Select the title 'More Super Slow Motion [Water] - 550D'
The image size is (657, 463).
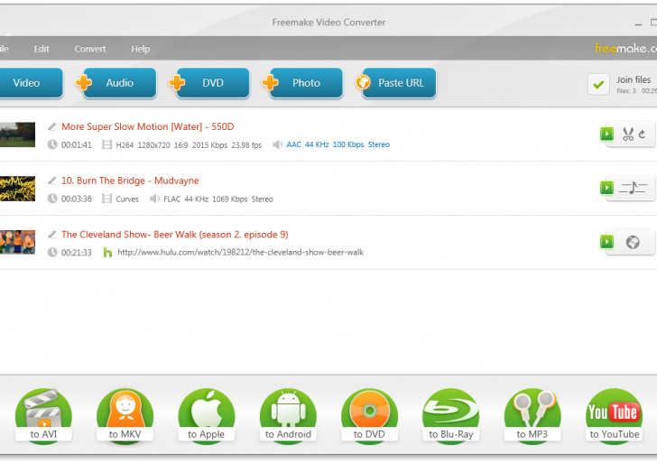(147, 126)
